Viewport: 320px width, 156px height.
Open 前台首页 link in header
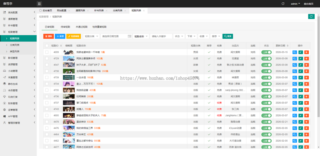(309, 4)
